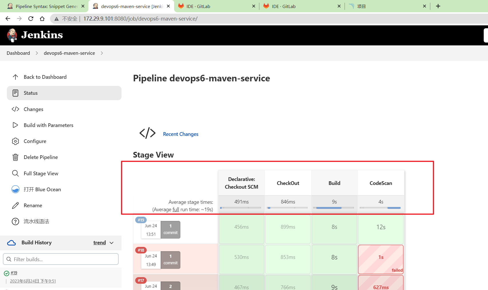Switch to the 项目 tab
The image size is (488, 290).
coord(387,6)
